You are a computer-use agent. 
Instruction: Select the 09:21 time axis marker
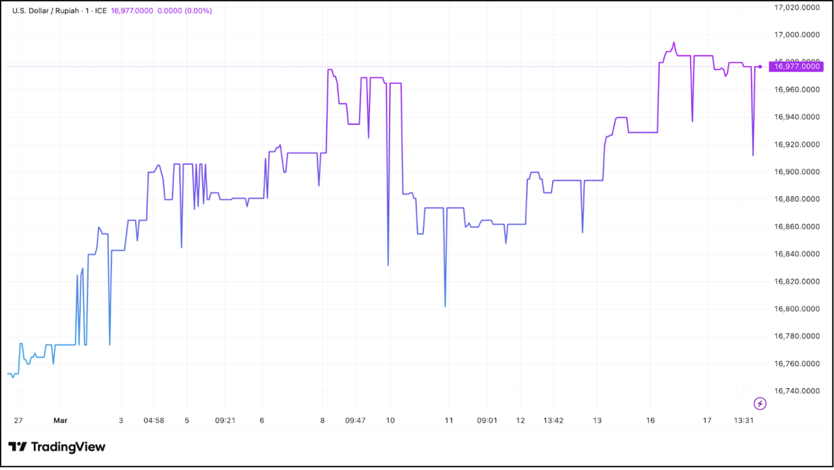point(225,420)
